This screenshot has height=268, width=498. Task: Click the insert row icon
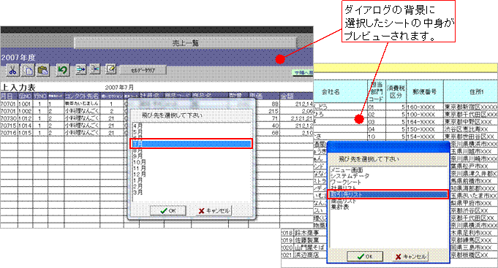80,69
